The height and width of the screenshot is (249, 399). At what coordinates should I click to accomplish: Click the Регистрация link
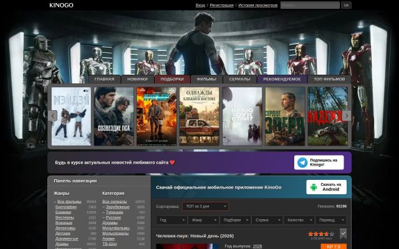point(222,5)
